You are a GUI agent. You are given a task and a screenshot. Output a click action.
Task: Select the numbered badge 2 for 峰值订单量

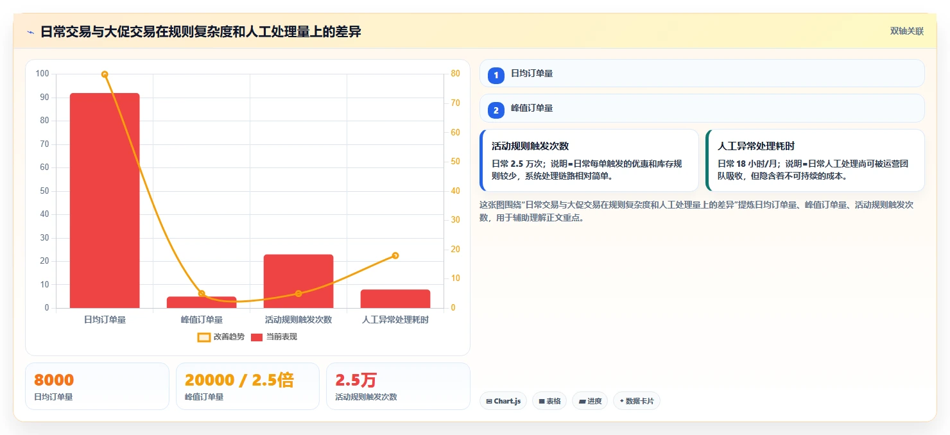pos(496,110)
